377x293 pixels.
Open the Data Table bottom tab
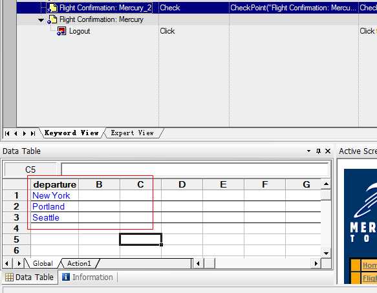tap(30, 277)
